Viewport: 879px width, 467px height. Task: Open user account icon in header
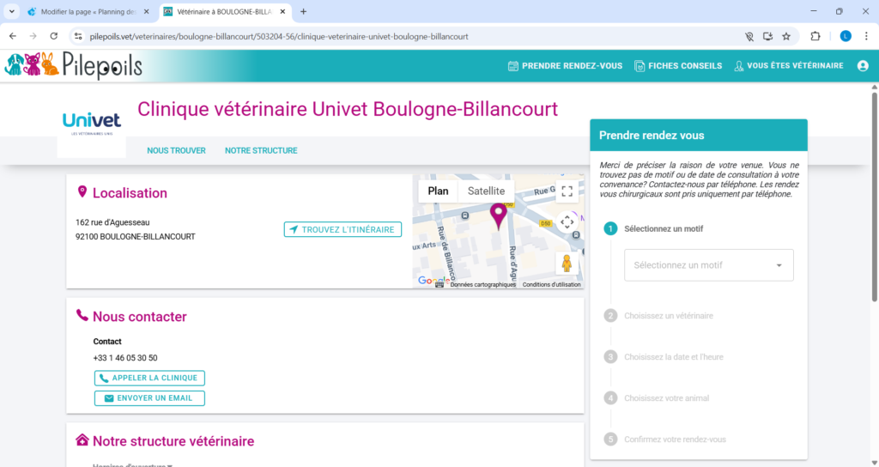click(863, 65)
